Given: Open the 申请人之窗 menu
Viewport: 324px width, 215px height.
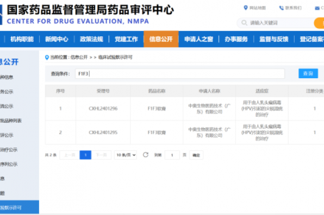Looking at the screenshot, I should 198,39.
